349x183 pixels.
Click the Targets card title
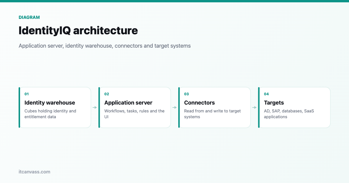pyautogui.click(x=274, y=103)
